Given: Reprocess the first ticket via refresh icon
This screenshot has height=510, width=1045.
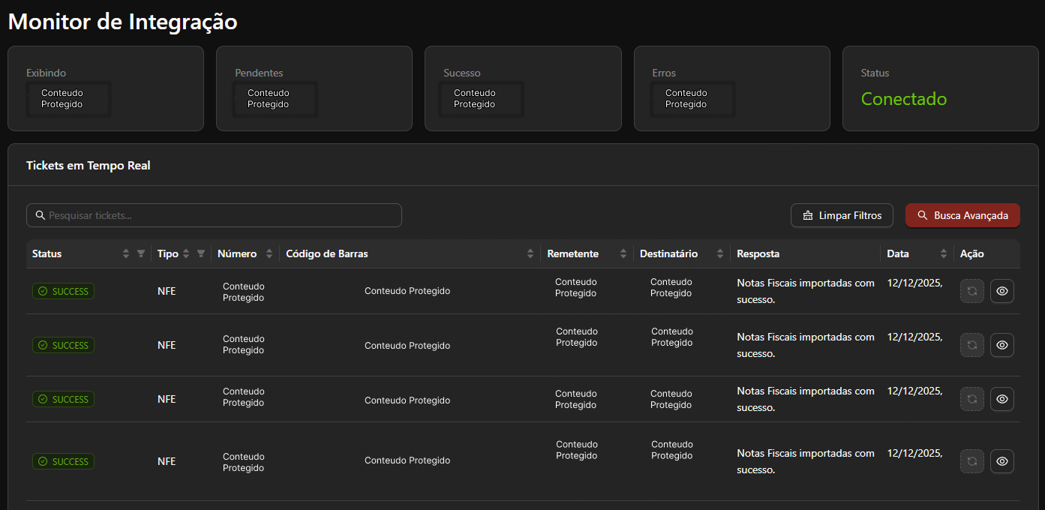Looking at the screenshot, I should click(x=972, y=291).
